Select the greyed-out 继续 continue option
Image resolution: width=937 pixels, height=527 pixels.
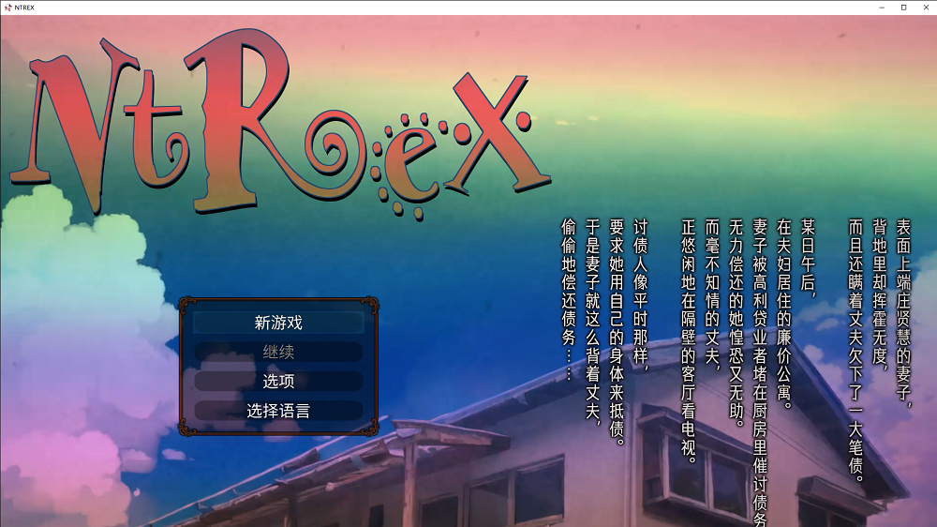(278, 352)
